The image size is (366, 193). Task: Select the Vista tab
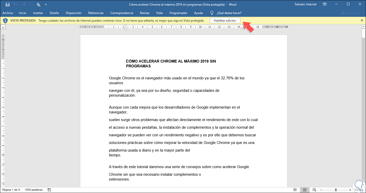(159, 13)
